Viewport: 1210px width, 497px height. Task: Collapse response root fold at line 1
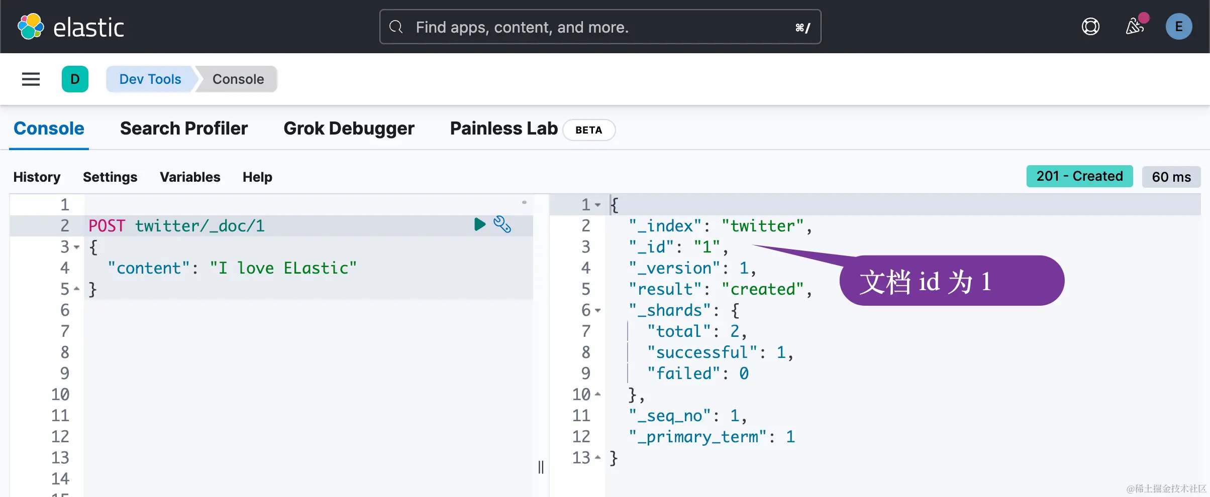coord(597,205)
